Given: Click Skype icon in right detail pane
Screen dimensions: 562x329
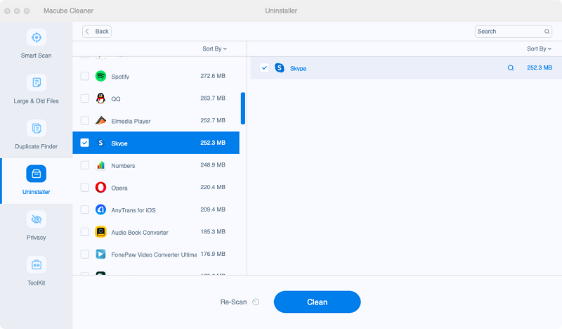Looking at the screenshot, I should pyautogui.click(x=280, y=67).
